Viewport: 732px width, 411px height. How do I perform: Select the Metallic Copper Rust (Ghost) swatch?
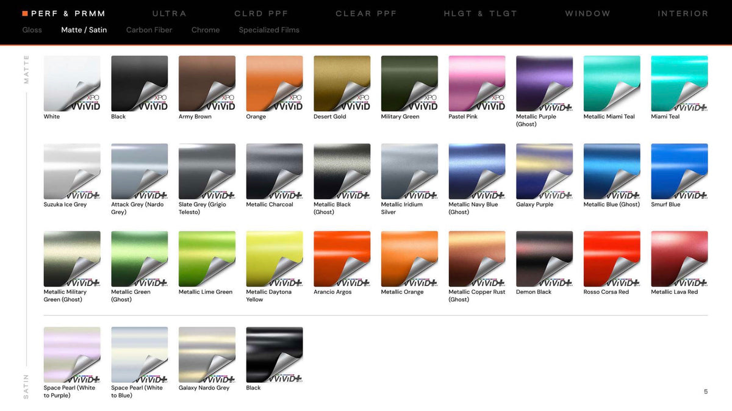pyautogui.click(x=477, y=259)
